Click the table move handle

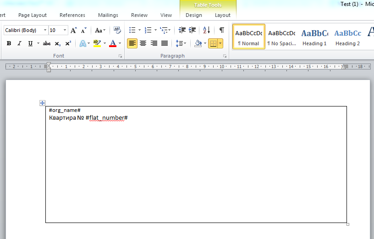42,103
